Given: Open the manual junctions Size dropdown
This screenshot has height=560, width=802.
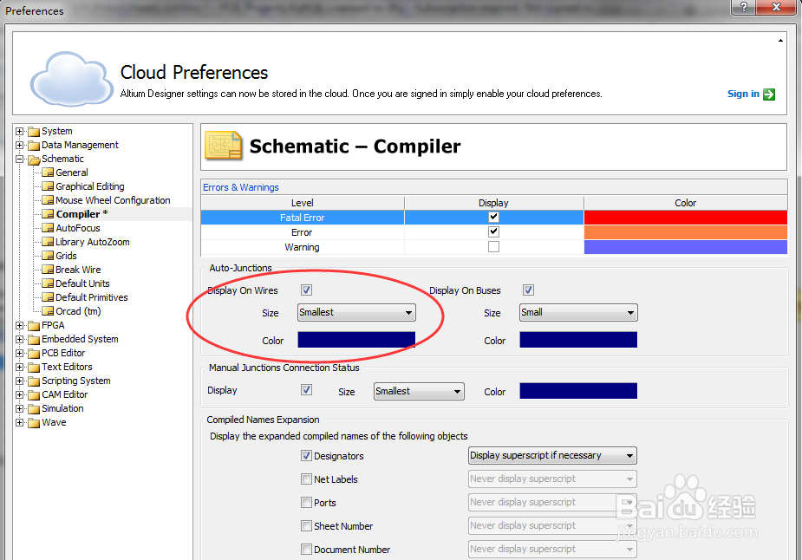Looking at the screenshot, I should coord(419,391).
